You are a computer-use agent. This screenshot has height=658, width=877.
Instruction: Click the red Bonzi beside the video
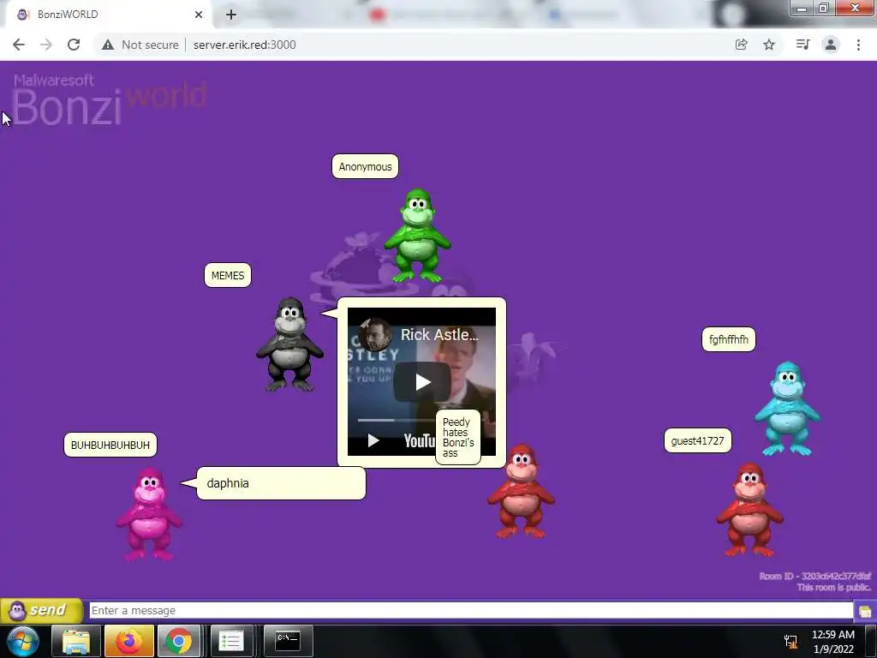click(x=521, y=491)
